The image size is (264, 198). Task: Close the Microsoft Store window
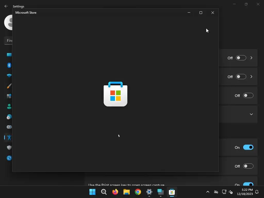point(213,13)
